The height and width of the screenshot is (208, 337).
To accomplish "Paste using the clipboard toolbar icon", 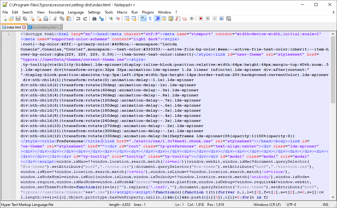I will click(x=69, y=19).
